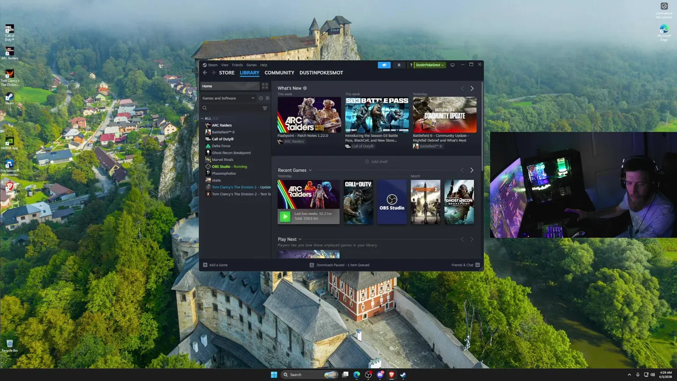
Task: Click the recent activity clock filter icon
Action: pos(261,98)
